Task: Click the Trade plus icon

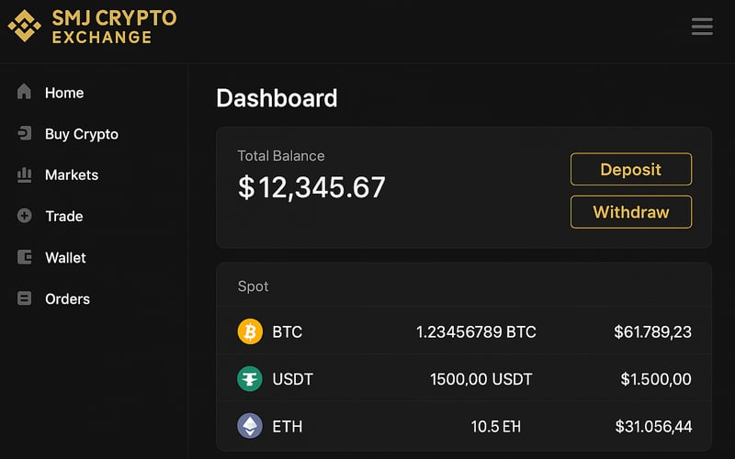Action: pyautogui.click(x=25, y=216)
